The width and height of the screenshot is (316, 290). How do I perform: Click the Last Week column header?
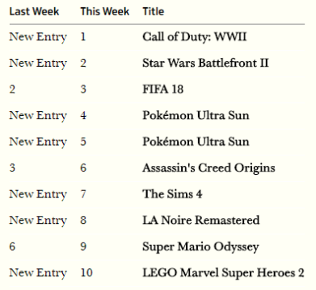[34, 11]
